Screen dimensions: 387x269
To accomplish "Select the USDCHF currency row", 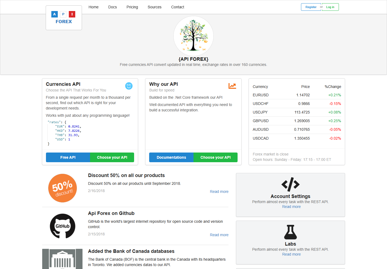I will pos(297,104).
